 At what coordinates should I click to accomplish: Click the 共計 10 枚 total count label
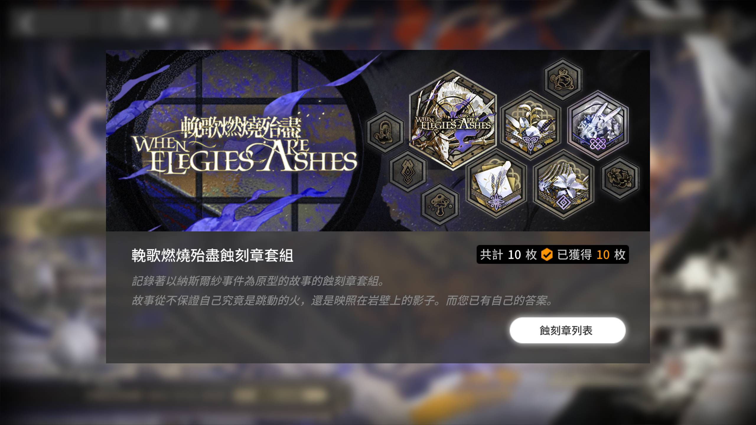(508, 254)
